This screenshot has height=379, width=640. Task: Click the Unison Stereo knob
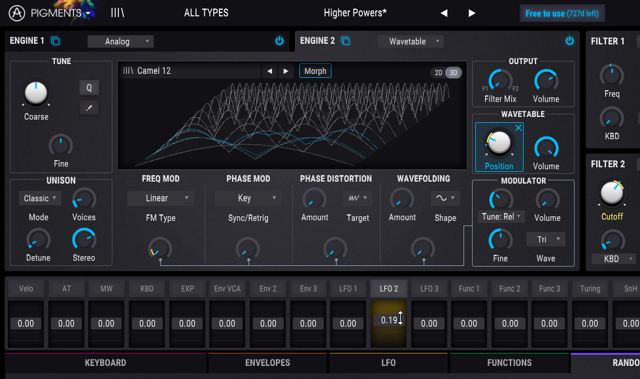pyautogui.click(x=84, y=239)
